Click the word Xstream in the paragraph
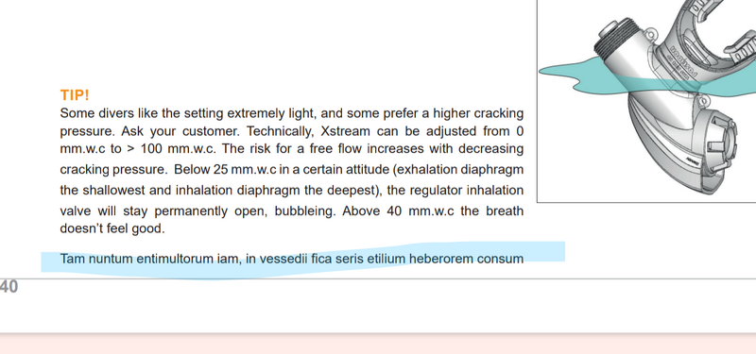Image resolution: width=756 pixels, height=354 pixels. [x=345, y=131]
